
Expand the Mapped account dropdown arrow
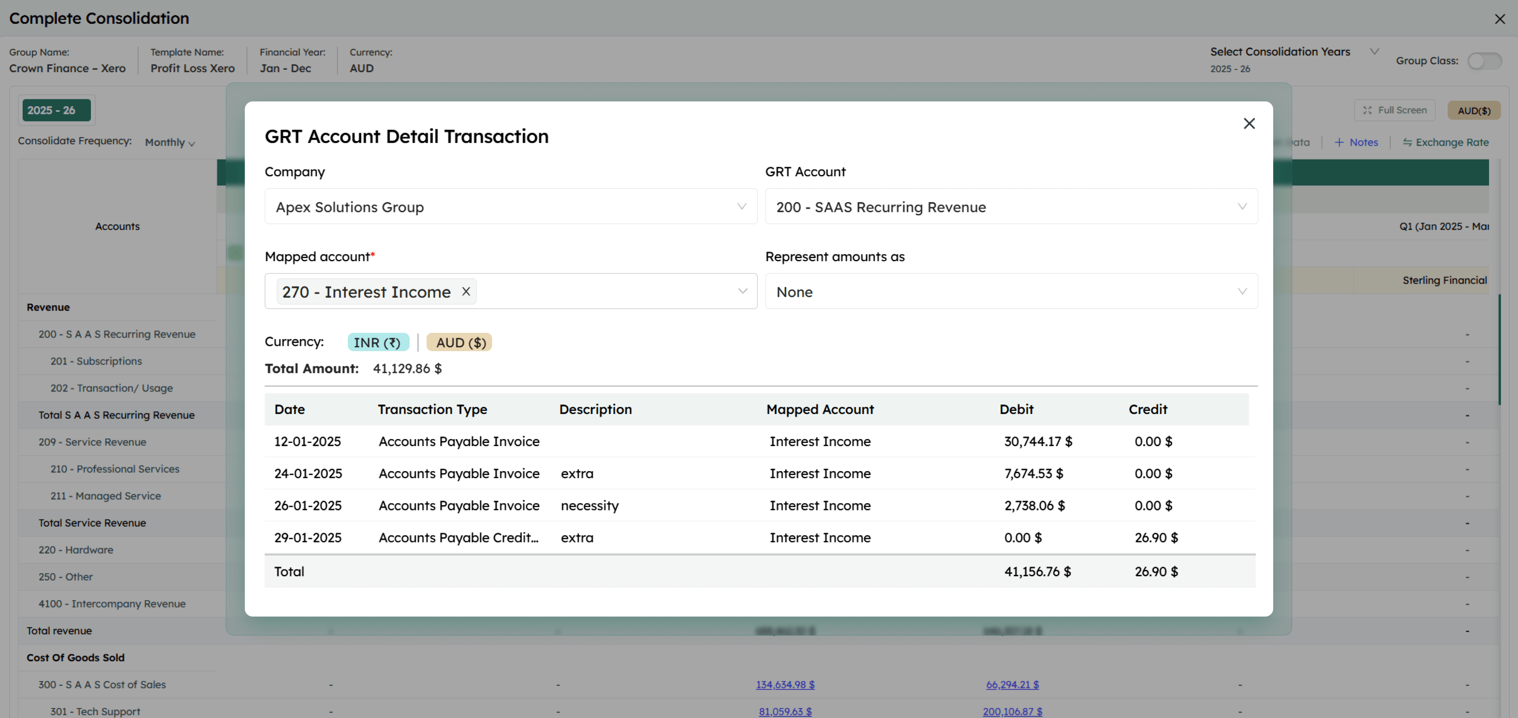pos(742,291)
